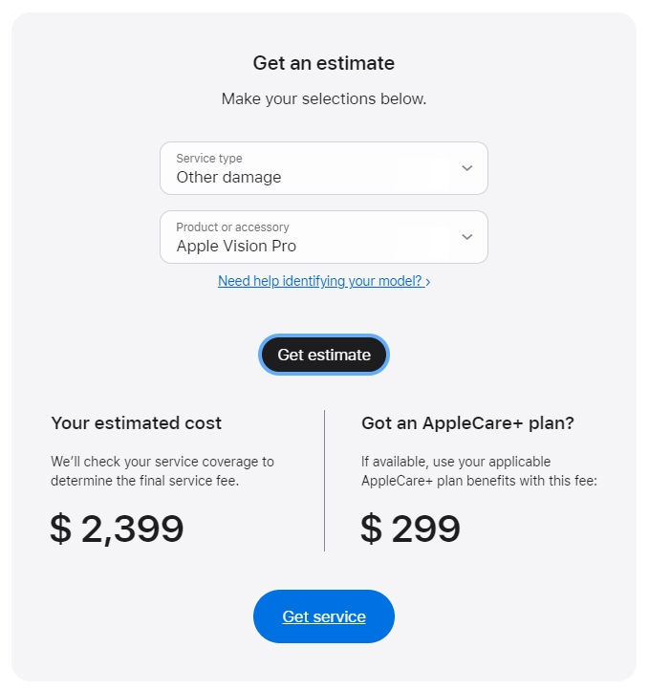Expand the Product or accessory dropdown

pyautogui.click(x=323, y=237)
